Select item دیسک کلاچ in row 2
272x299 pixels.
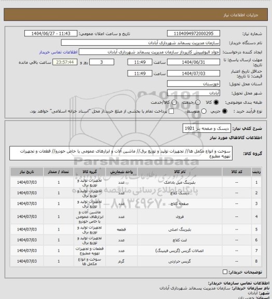180,193
